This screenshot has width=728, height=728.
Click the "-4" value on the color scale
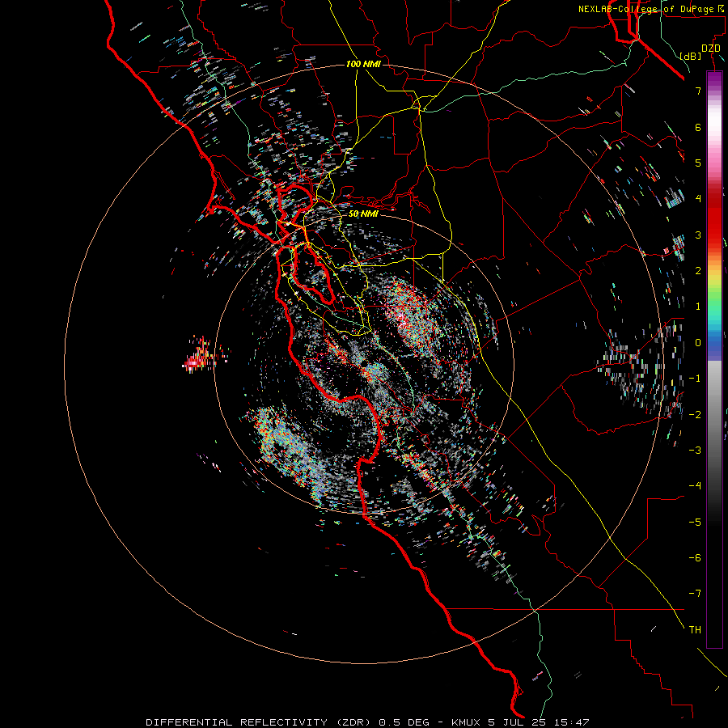[695, 486]
